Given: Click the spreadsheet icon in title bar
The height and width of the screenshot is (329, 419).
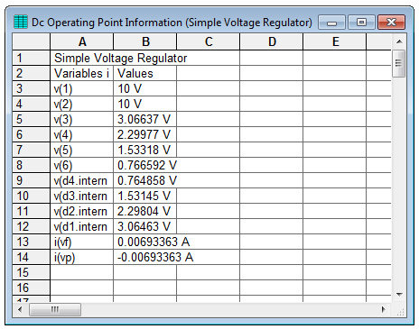Looking at the screenshot, I should tap(21, 23).
